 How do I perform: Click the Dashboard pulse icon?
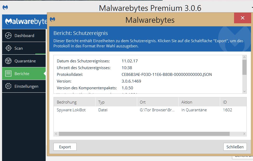(x=8, y=35)
